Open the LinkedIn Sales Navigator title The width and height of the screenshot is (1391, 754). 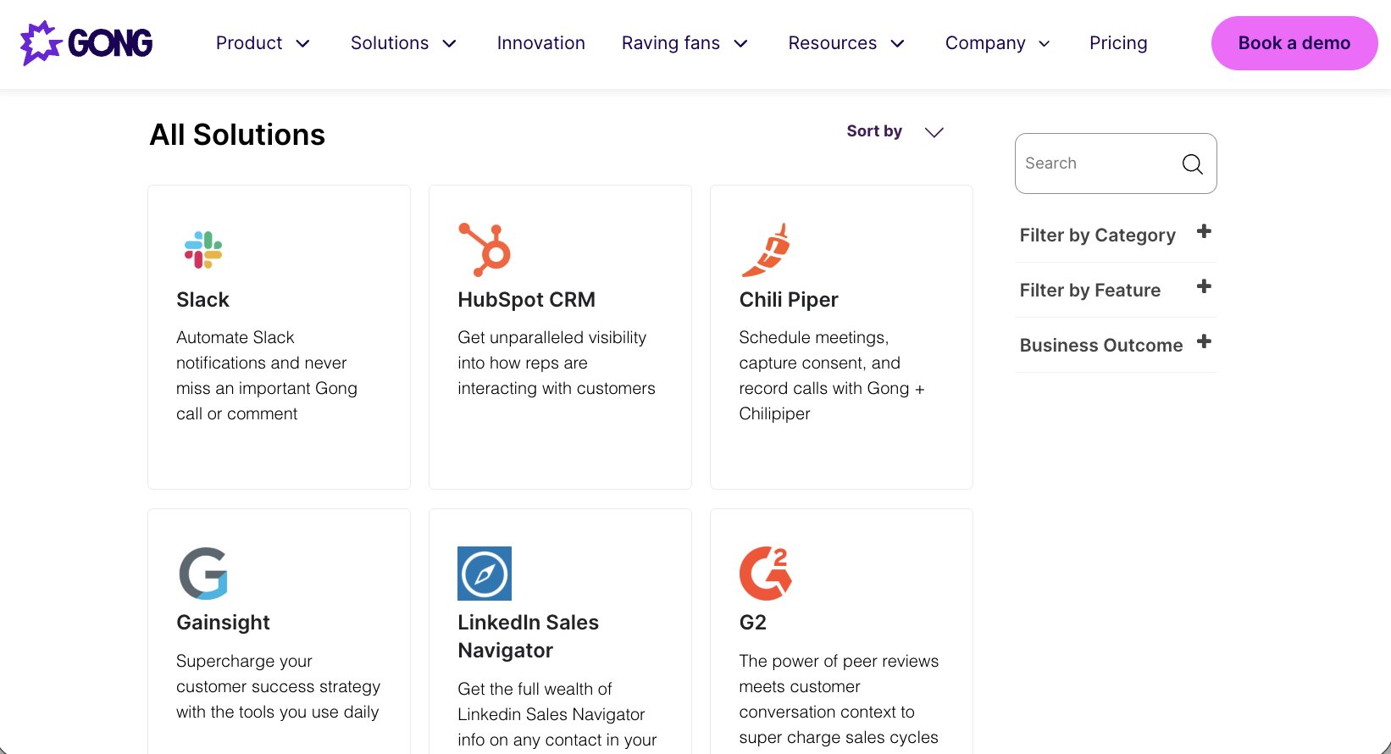tap(529, 636)
